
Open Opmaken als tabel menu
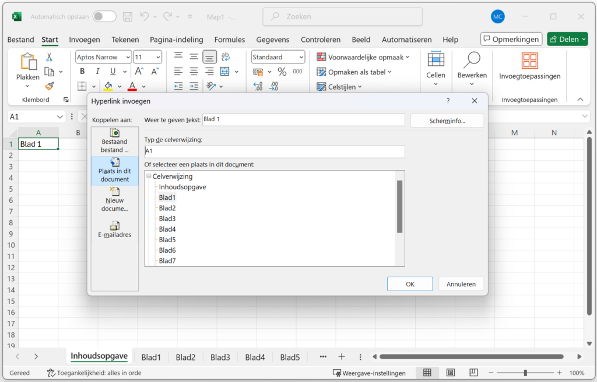point(354,72)
